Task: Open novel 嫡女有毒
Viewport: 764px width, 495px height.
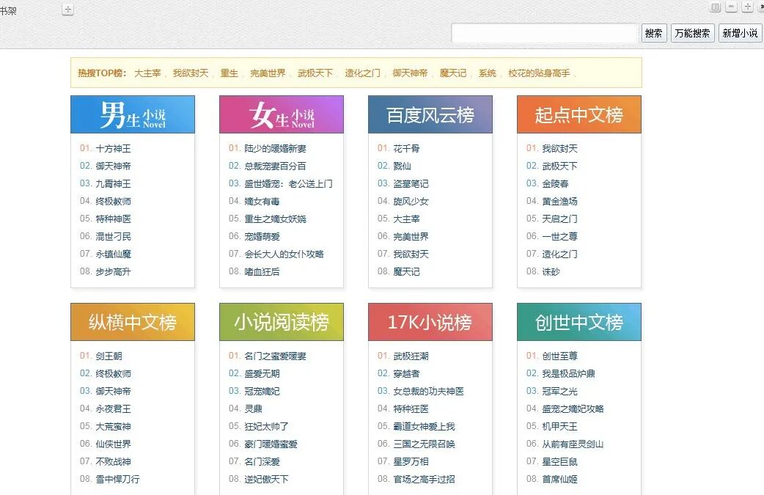Action: pos(262,201)
